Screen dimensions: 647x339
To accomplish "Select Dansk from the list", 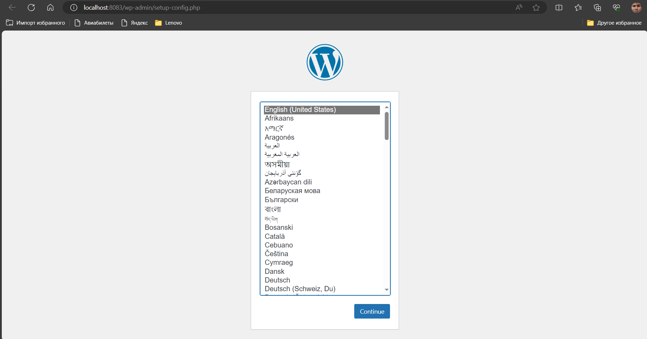I will coord(322,271).
